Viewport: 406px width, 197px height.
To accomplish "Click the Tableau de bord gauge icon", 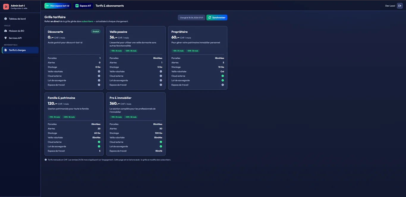I will point(5,19).
